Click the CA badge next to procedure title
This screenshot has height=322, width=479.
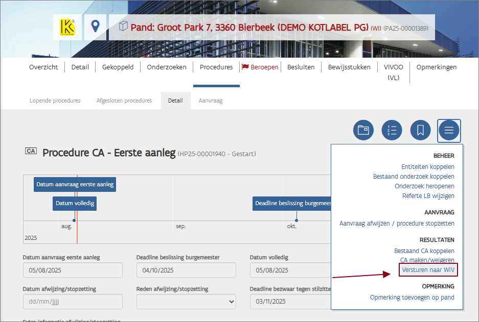coord(31,151)
